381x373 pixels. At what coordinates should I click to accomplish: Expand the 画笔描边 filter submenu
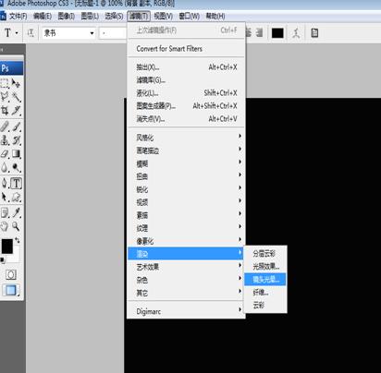[186, 150]
